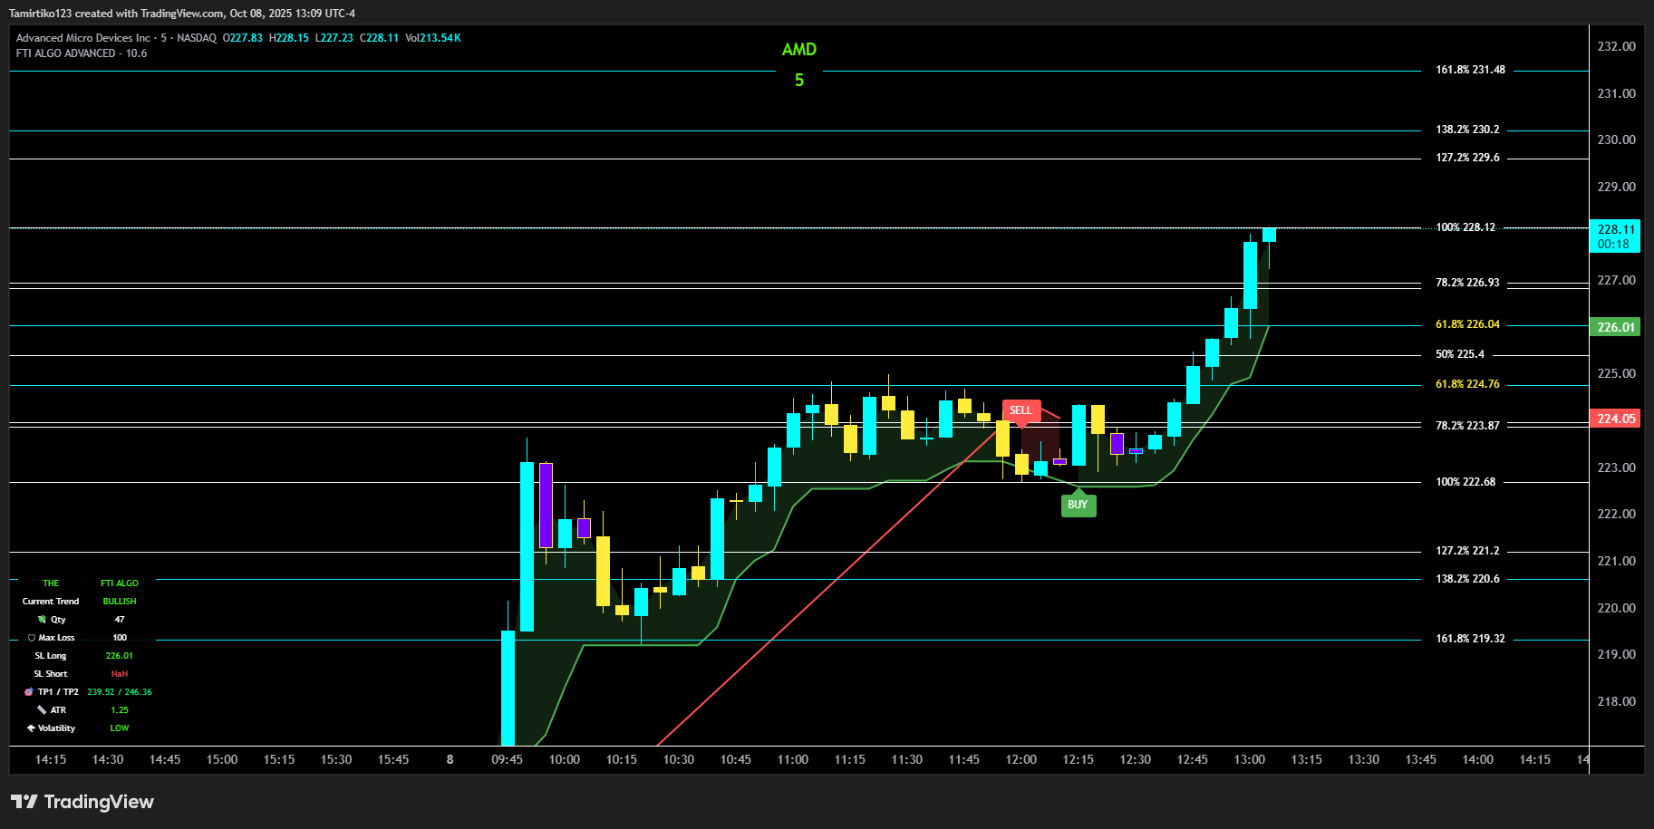
Task: Open the target icon beside TP1 / TP2
Action: click(x=28, y=691)
